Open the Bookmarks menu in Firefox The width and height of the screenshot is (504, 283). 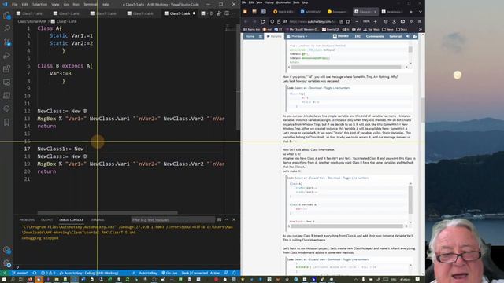click(283, 2)
